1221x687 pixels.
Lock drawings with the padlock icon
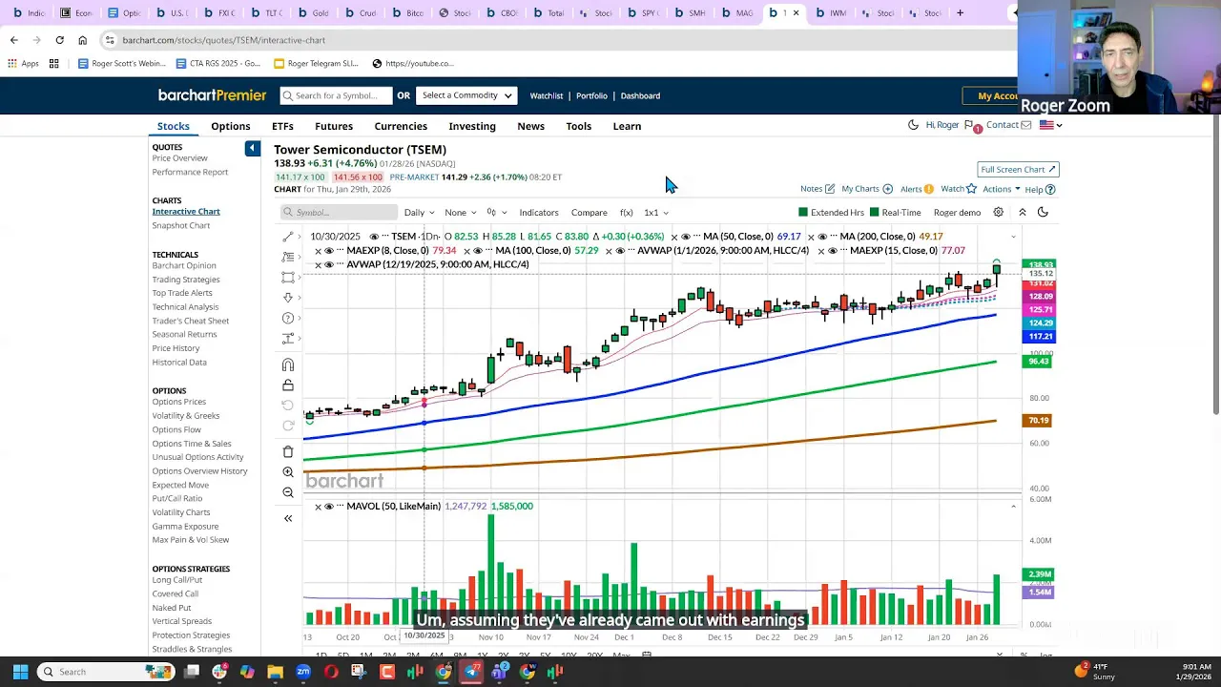pyautogui.click(x=288, y=385)
